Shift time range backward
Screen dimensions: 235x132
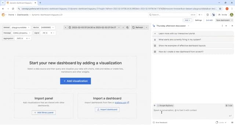coord(65,27)
